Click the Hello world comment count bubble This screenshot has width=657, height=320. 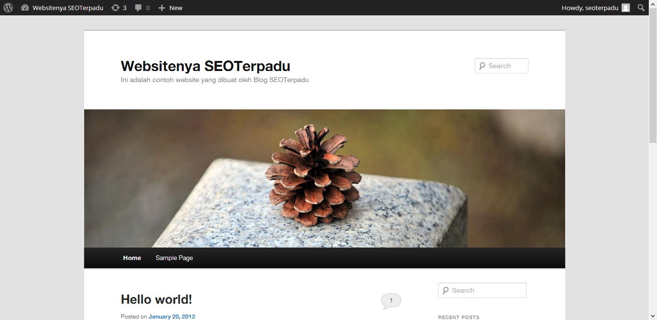pos(391,301)
